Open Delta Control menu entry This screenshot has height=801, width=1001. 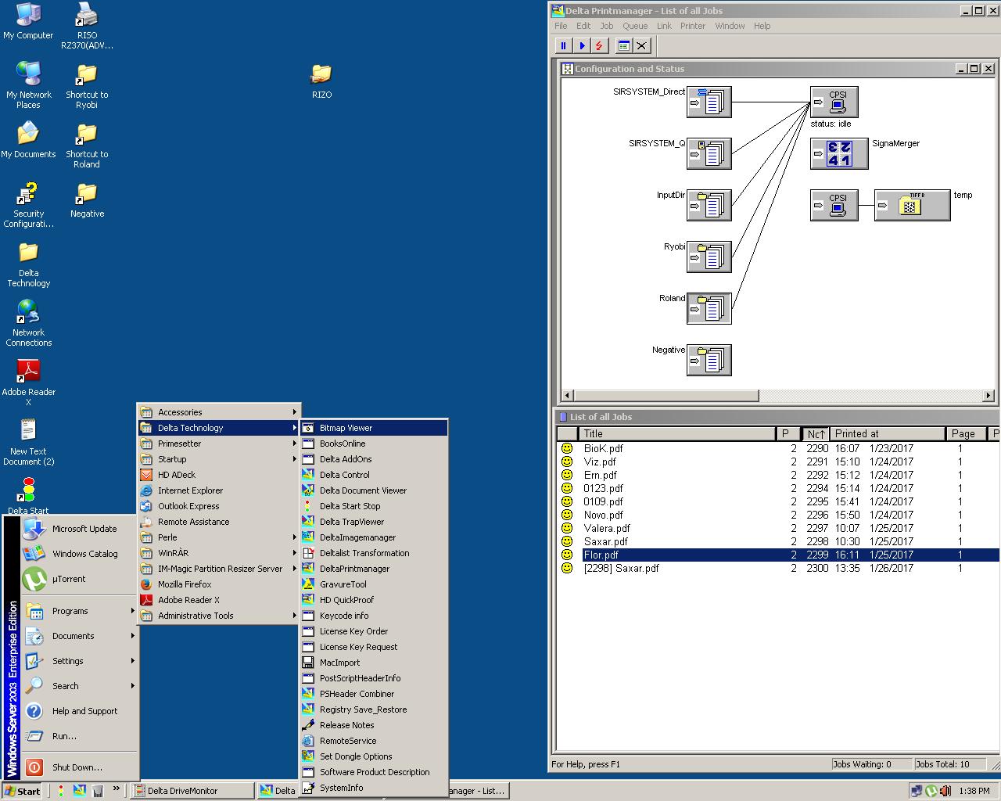(374, 475)
